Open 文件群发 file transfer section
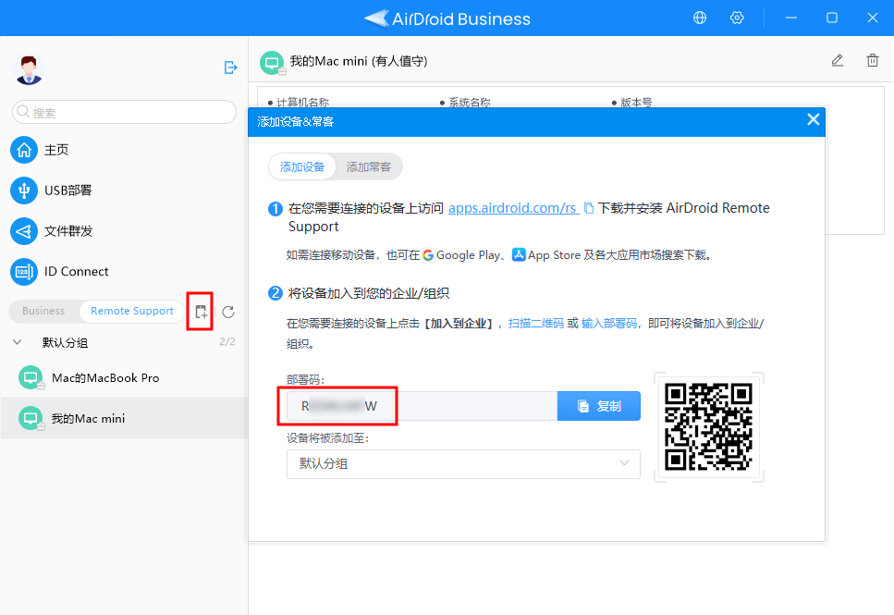The height and width of the screenshot is (615, 894). click(x=68, y=231)
